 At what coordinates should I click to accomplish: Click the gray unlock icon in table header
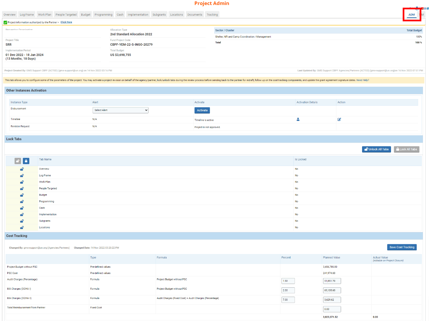pos(18,161)
